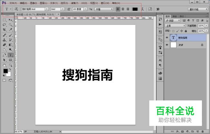210x134 pixels.
Task: Open the font family dropdown 微软雅黑 Bold
Action: pyautogui.click(x=47, y=9)
